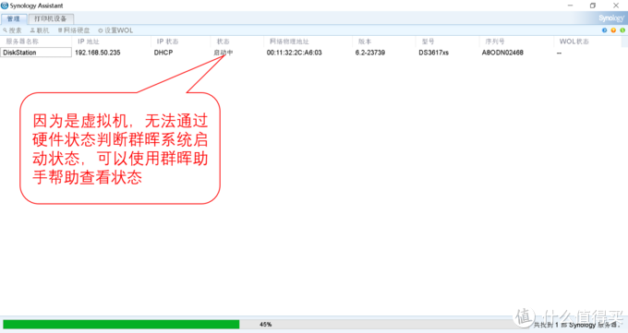Viewport: 628px width, 333px height.
Task: Click the DHCP cell
Action: [163, 53]
